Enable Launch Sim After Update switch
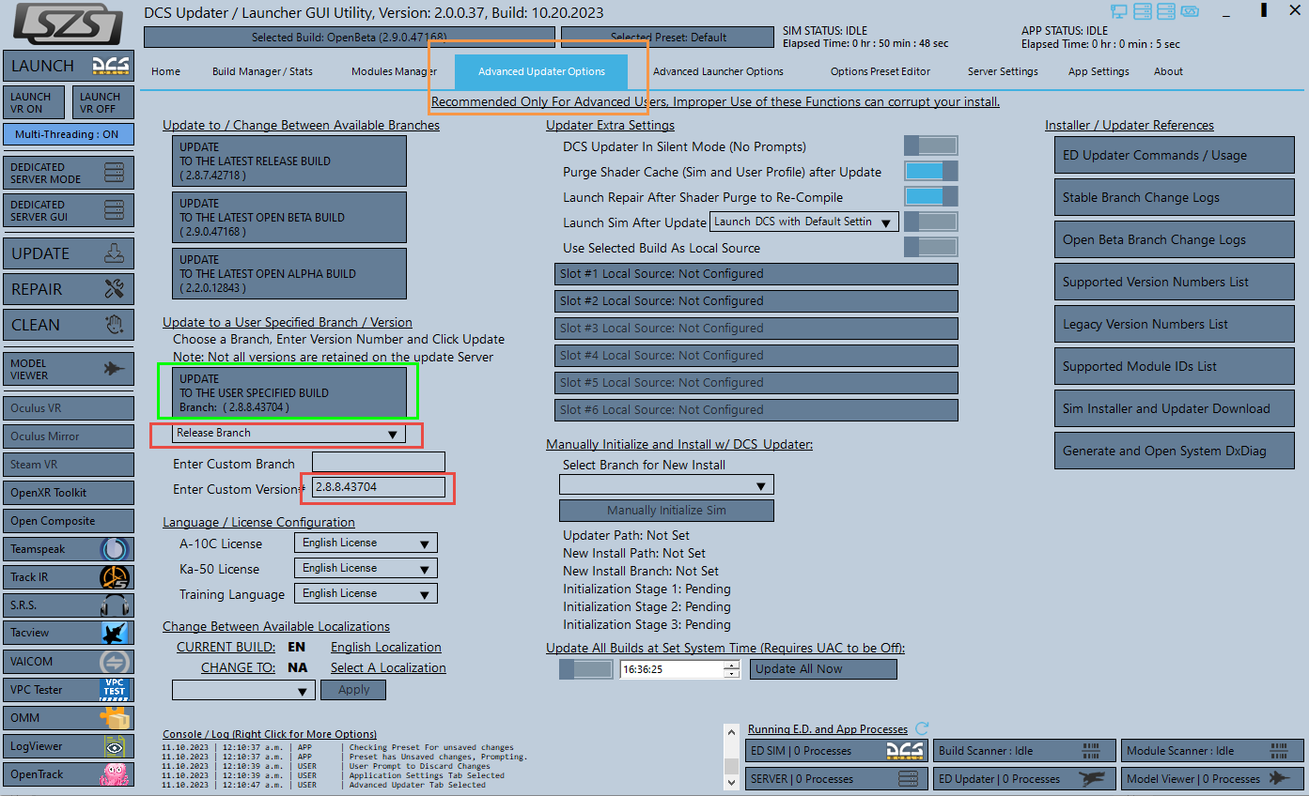1309x796 pixels. tap(930, 222)
